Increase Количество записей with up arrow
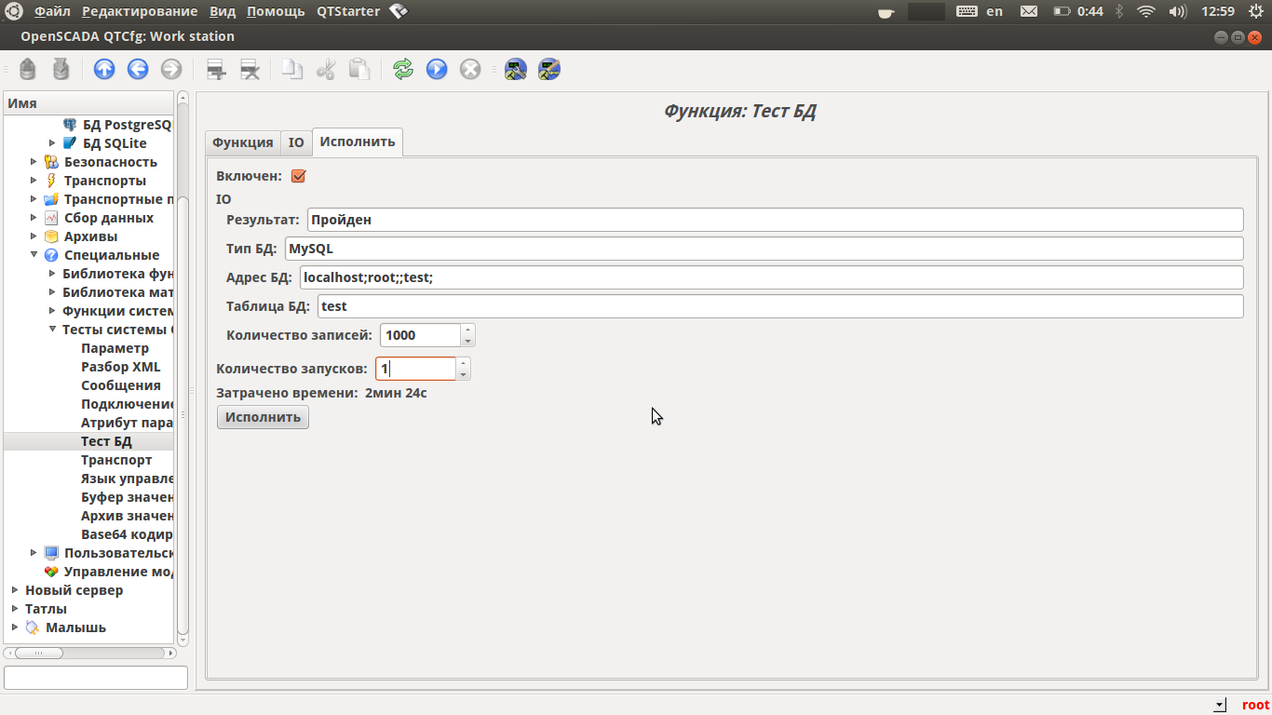 [x=467, y=330]
